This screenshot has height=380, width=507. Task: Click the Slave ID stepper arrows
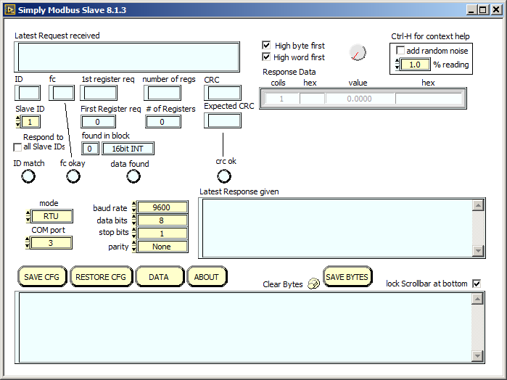(18, 122)
